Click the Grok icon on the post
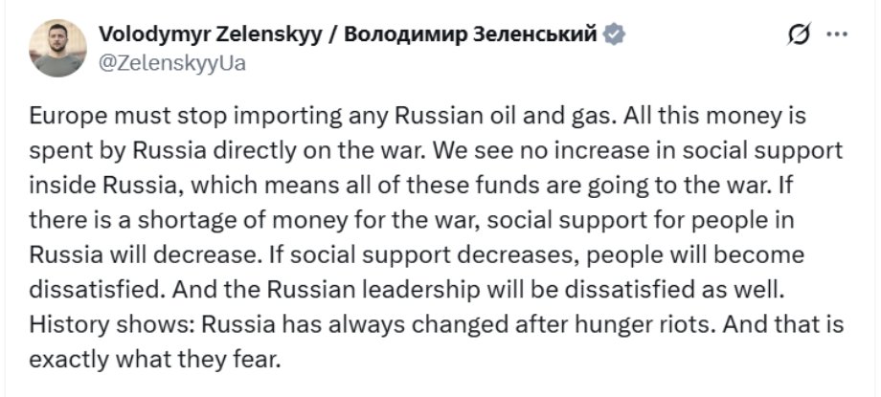 [795, 35]
